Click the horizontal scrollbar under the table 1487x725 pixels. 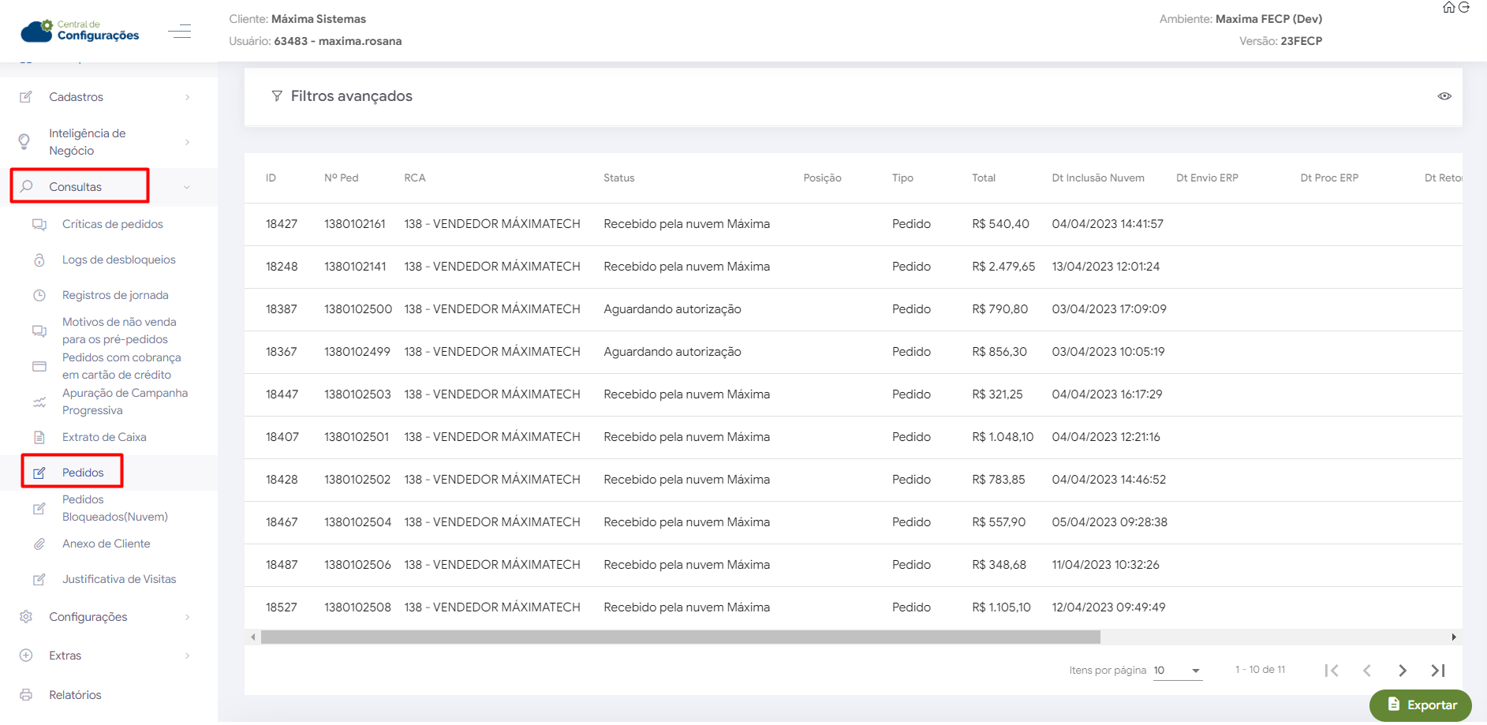(680, 637)
